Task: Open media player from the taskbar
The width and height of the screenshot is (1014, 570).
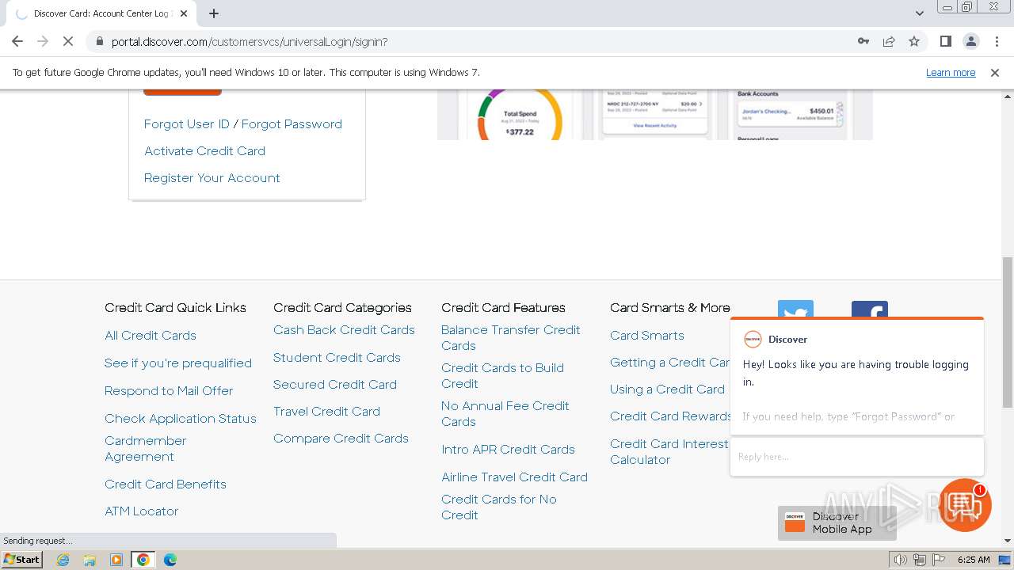Action: coord(116,560)
